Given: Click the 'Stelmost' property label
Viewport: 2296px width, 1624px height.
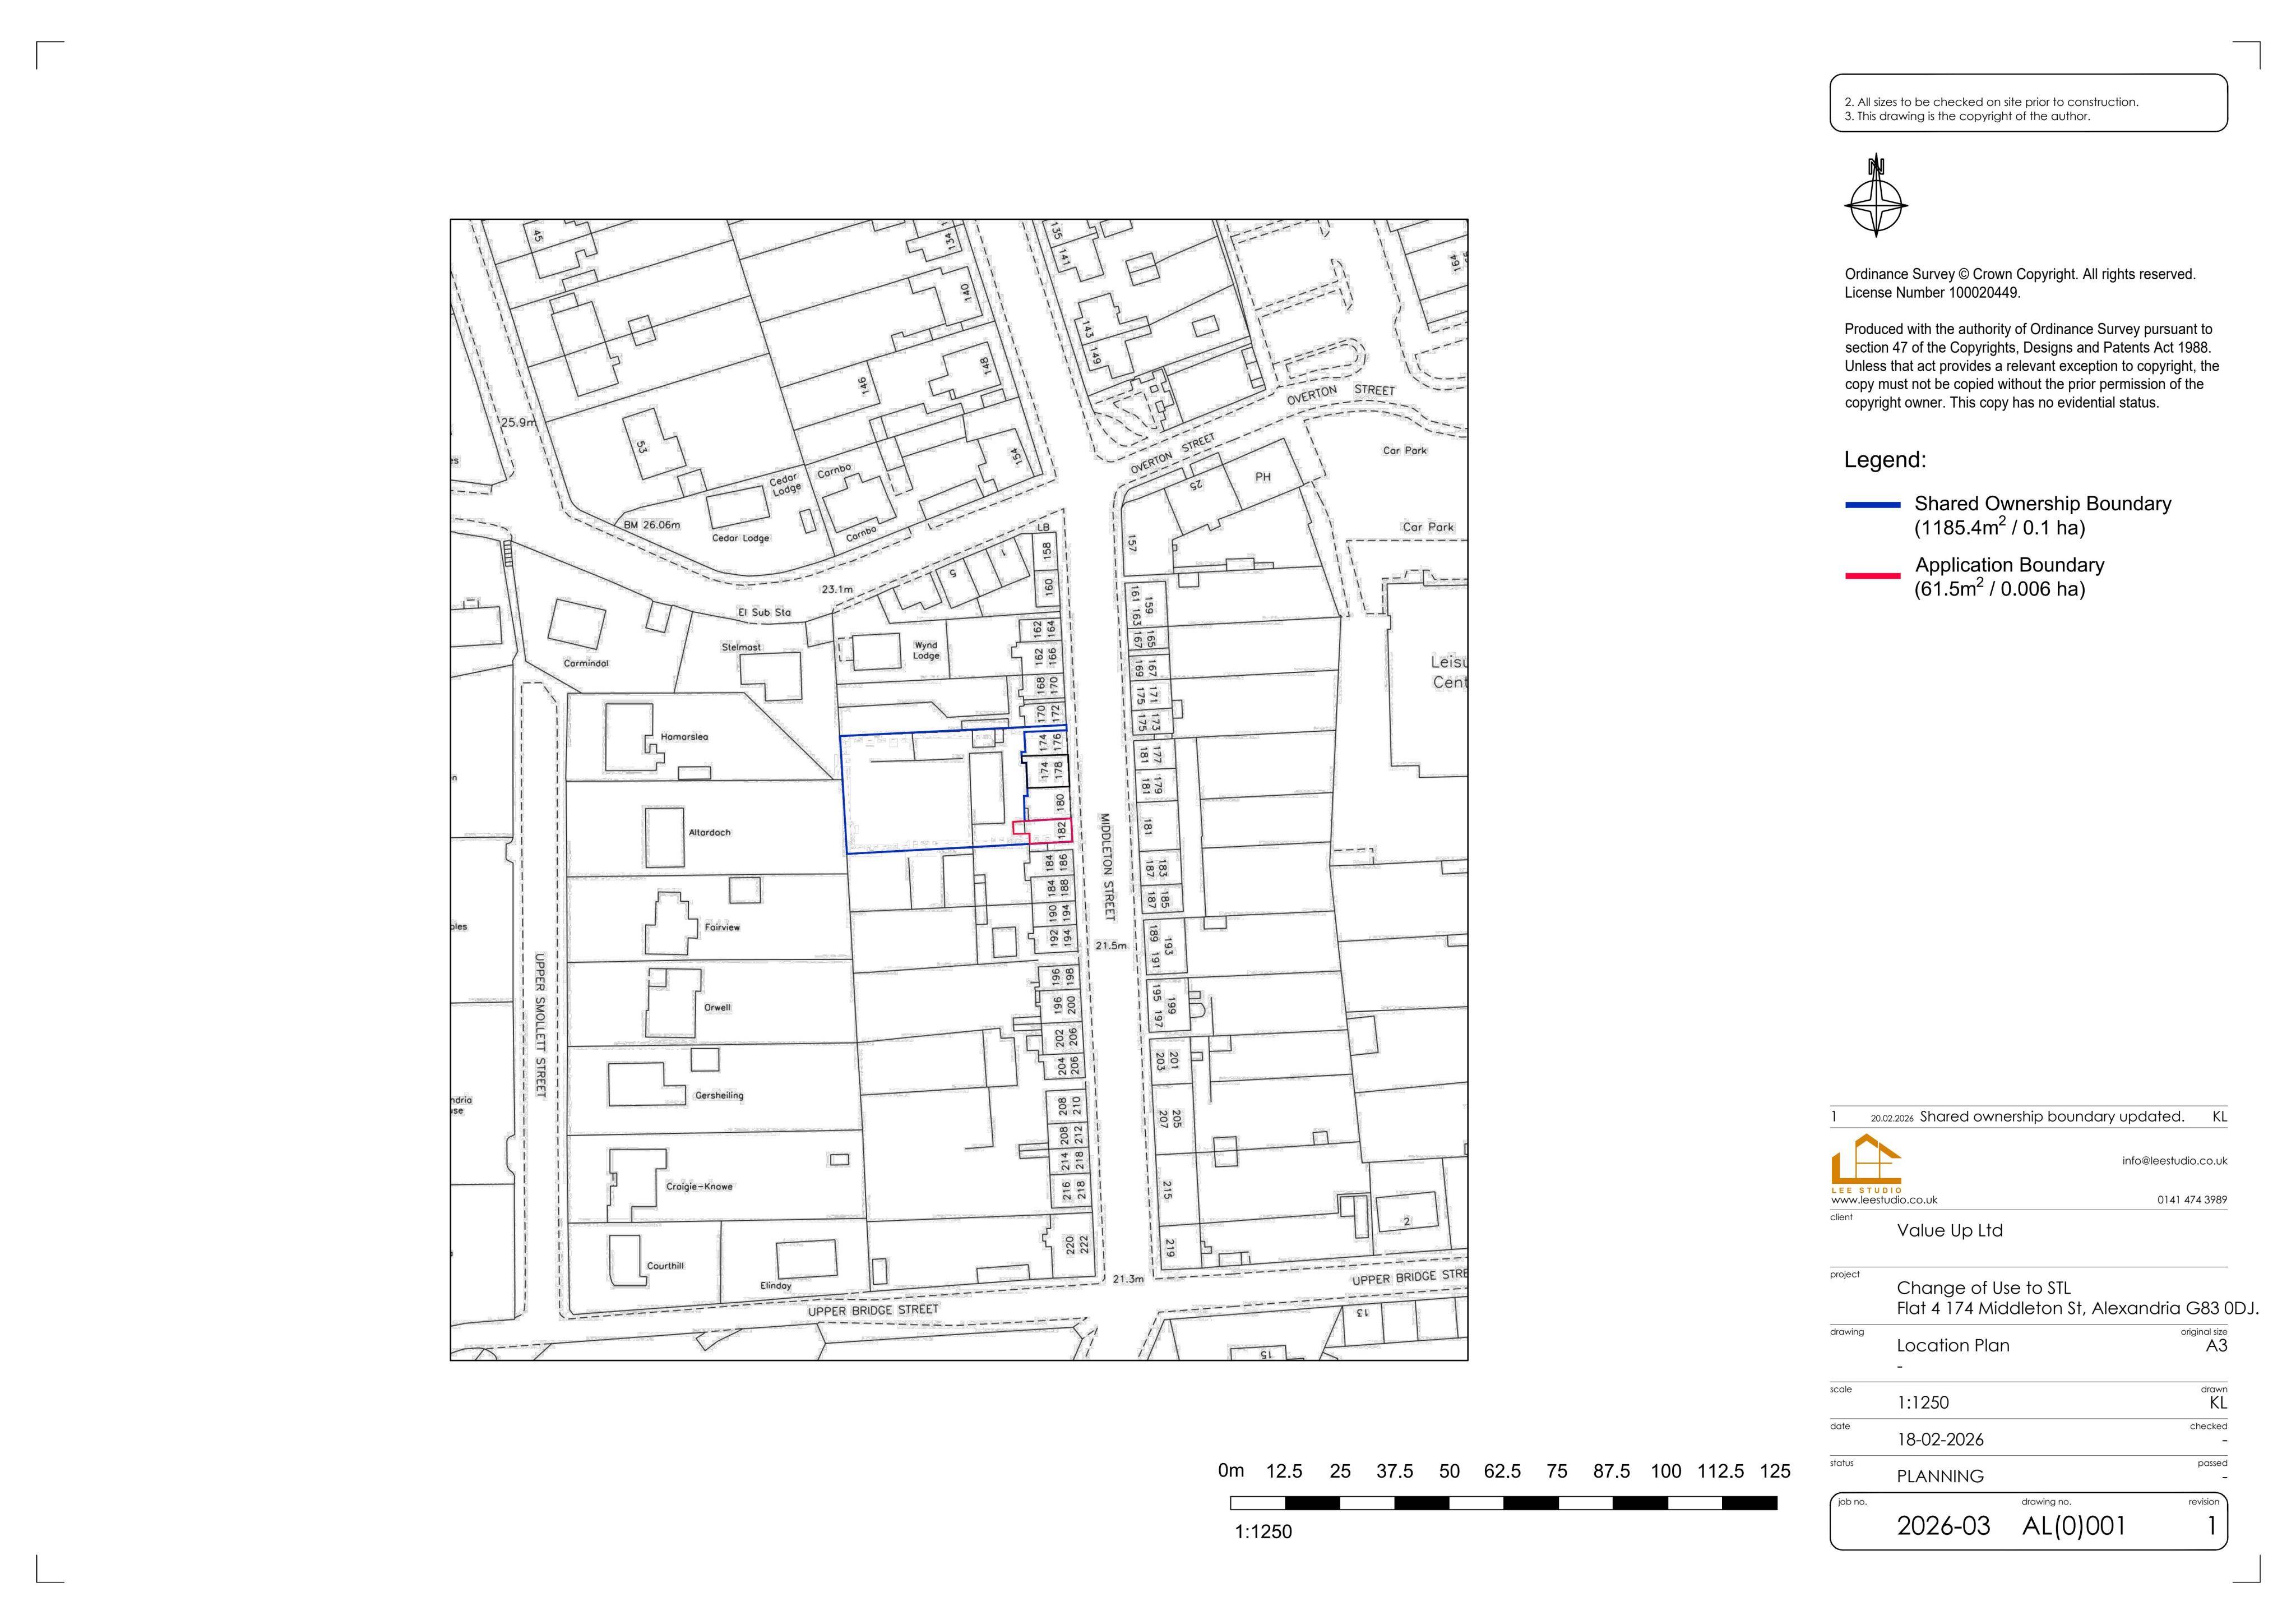Looking at the screenshot, I should pyautogui.click(x=741, y=647).
